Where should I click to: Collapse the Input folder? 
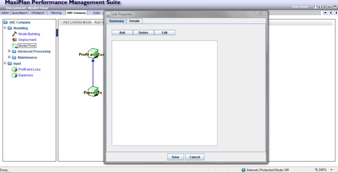point(5,63)
